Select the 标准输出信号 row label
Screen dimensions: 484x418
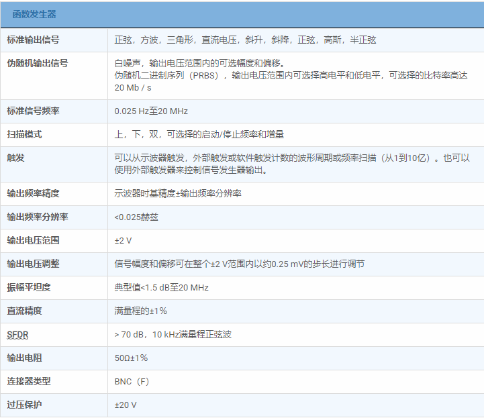tap(33, 40)
